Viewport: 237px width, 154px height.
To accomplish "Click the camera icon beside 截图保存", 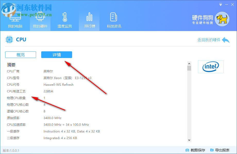I will point(187,150).
